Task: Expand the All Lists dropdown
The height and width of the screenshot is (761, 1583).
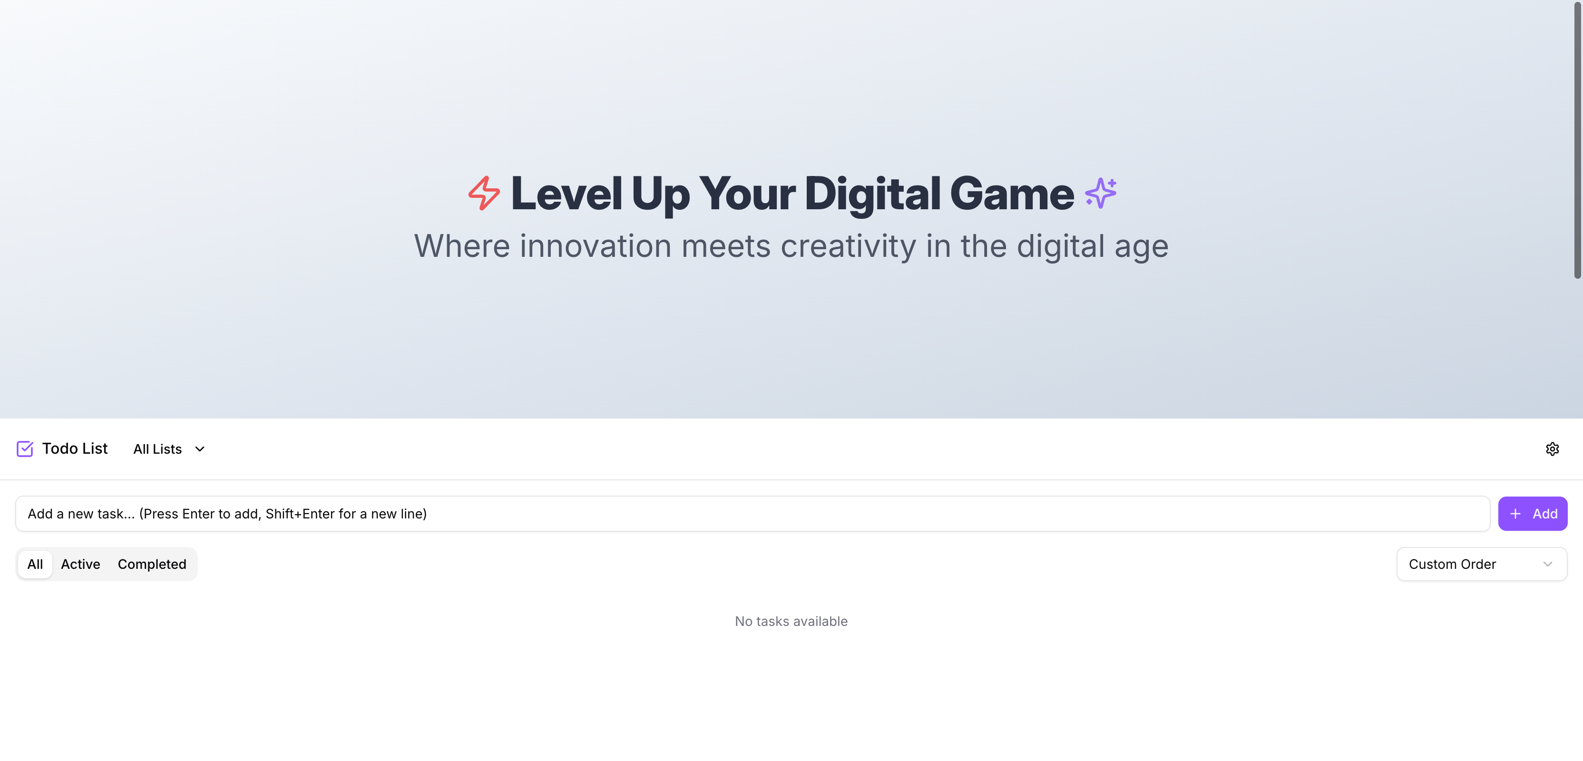Action: (169, 449)
